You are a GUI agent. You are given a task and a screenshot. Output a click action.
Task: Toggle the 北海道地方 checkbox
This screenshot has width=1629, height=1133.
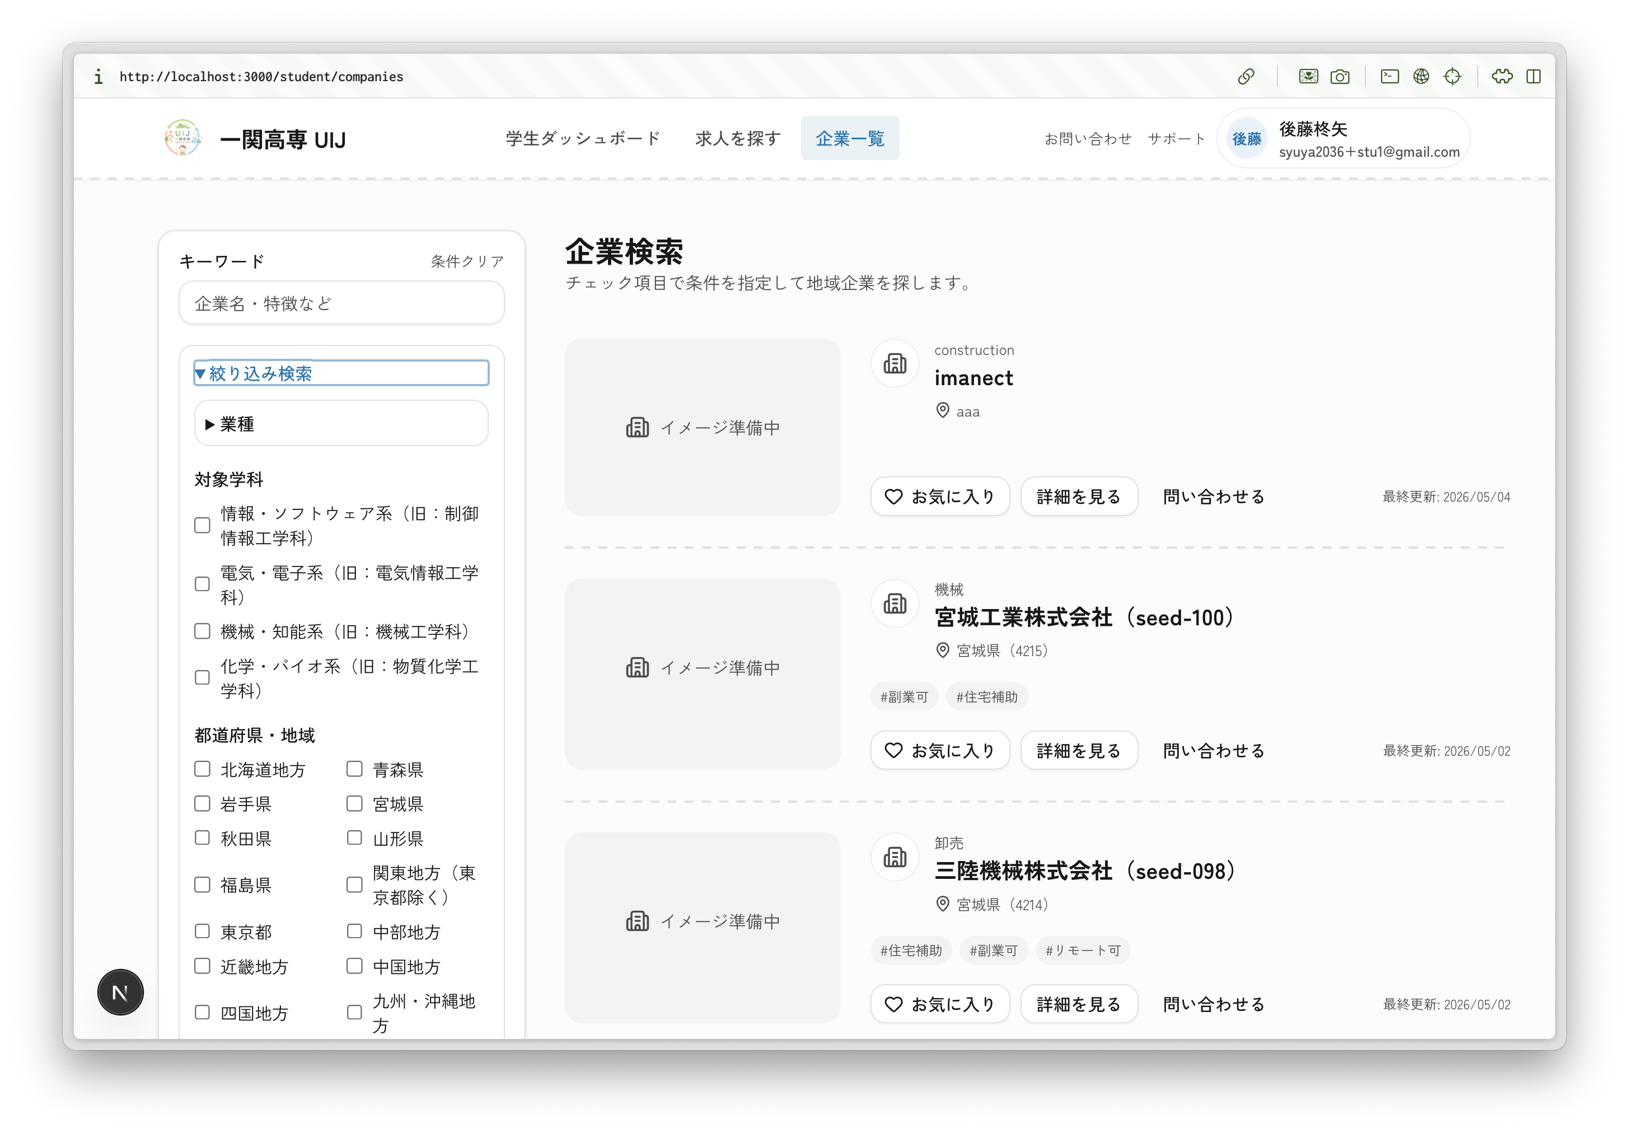202,769
